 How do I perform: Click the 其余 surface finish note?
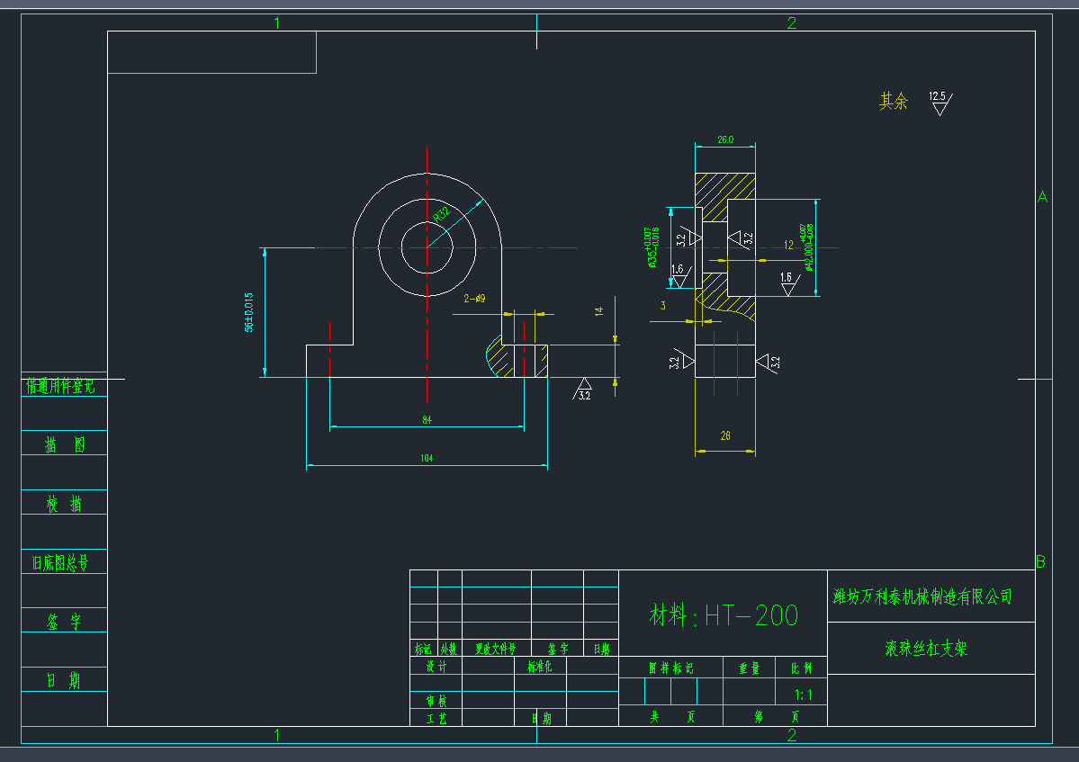pos(894,101)
